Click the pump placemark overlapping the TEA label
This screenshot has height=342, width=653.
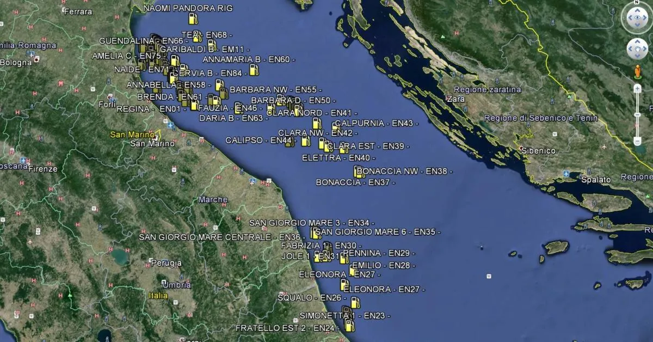[x=197, y=36]
